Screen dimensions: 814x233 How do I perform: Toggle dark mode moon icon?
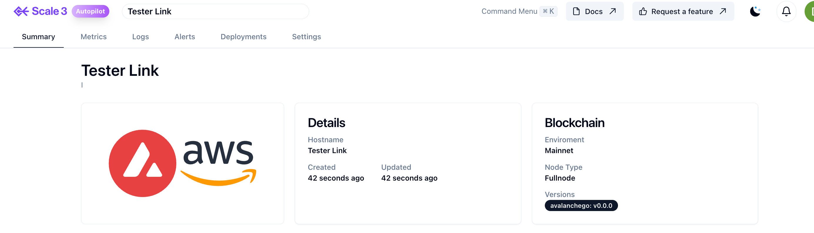click(x=755, y=11)
